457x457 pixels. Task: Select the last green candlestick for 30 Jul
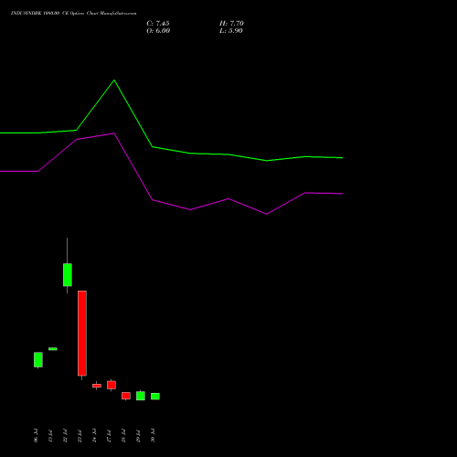(x=155, y=396)
